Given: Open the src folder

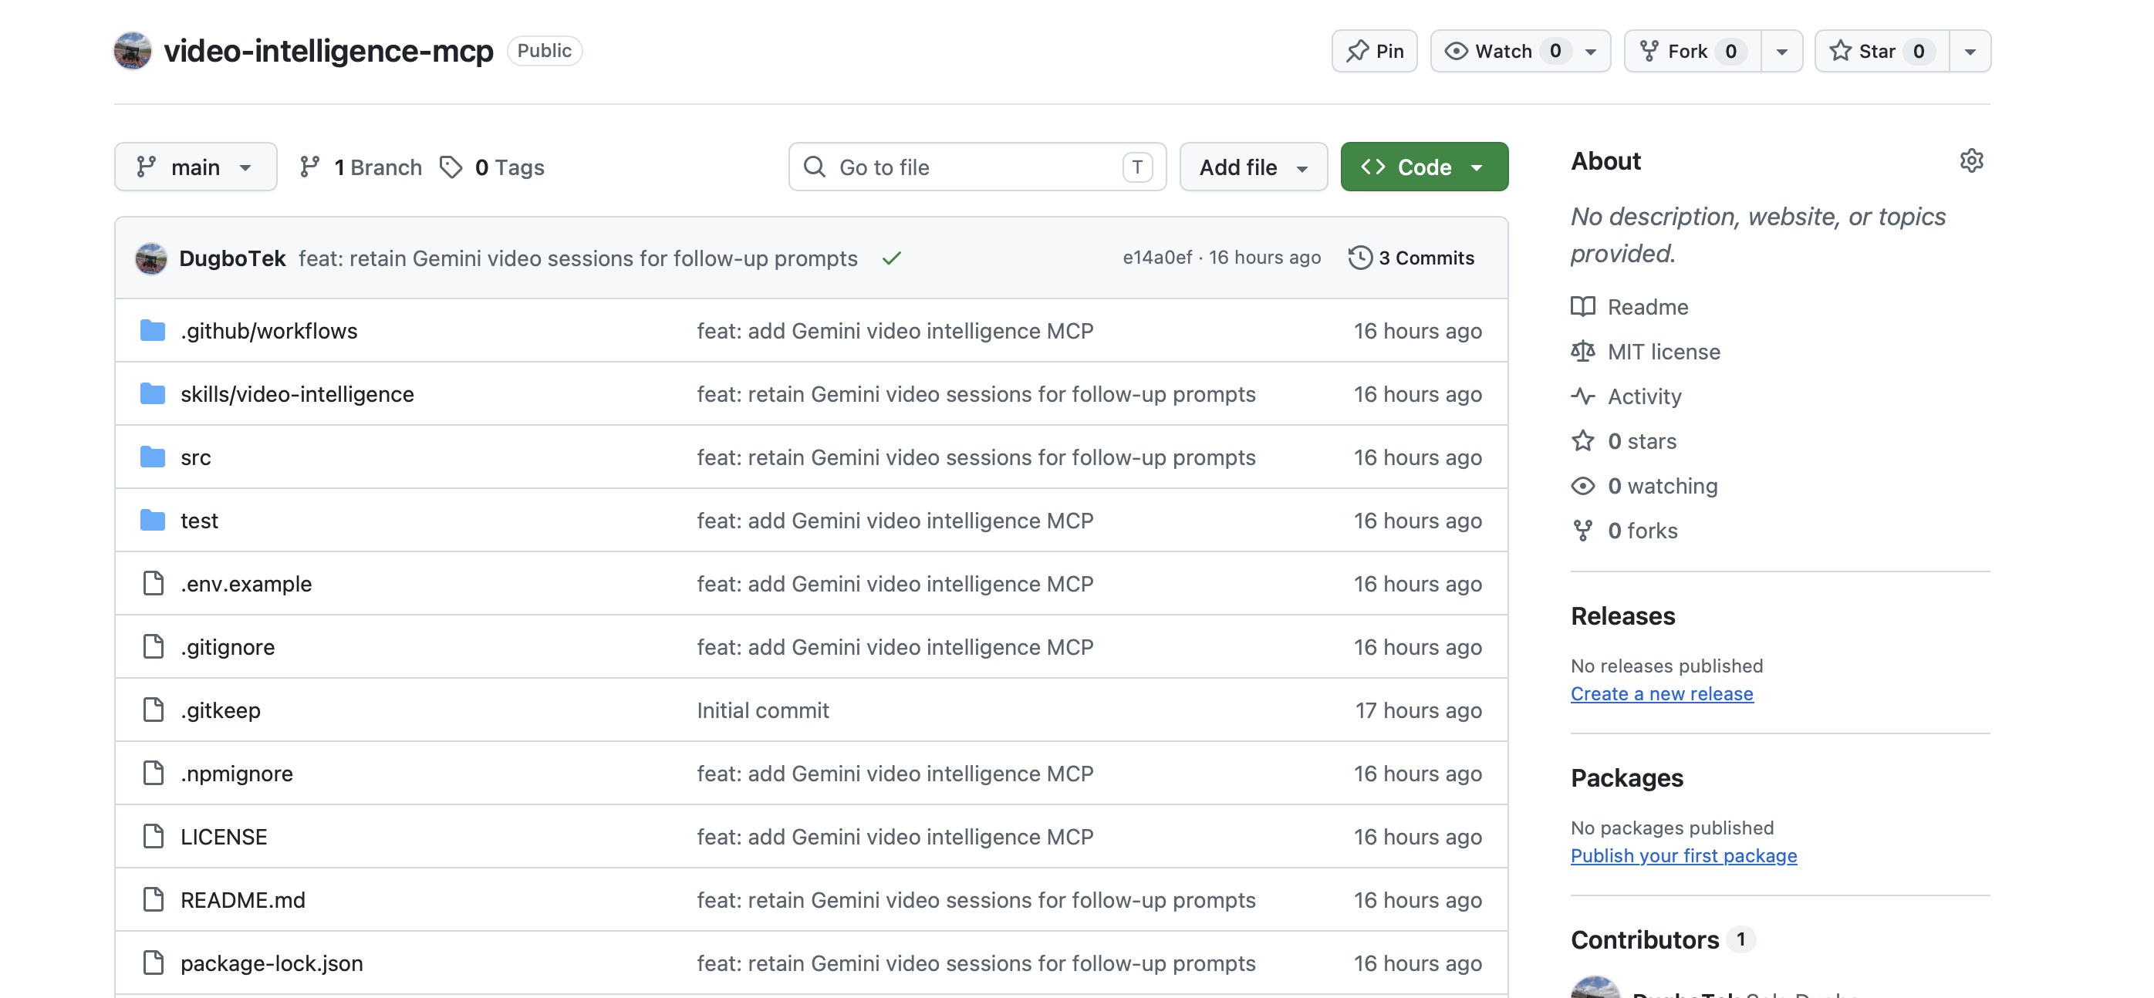Looking at the screenshot, I should [x=196, y=457].
